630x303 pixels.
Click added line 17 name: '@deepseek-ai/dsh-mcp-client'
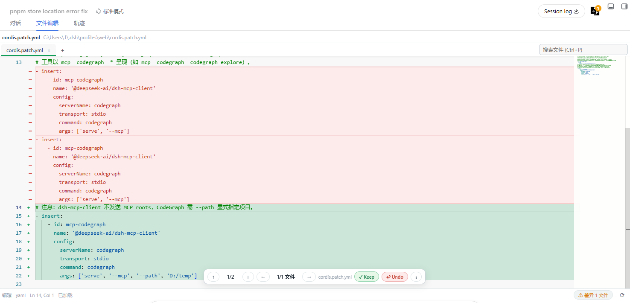coord(107,233)
